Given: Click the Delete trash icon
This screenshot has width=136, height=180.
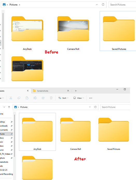Looking at the screenshot, I should click(x=51, y=98).
